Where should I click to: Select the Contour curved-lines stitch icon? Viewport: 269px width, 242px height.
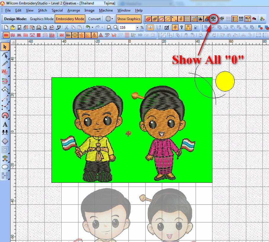(x=45, y=35)
